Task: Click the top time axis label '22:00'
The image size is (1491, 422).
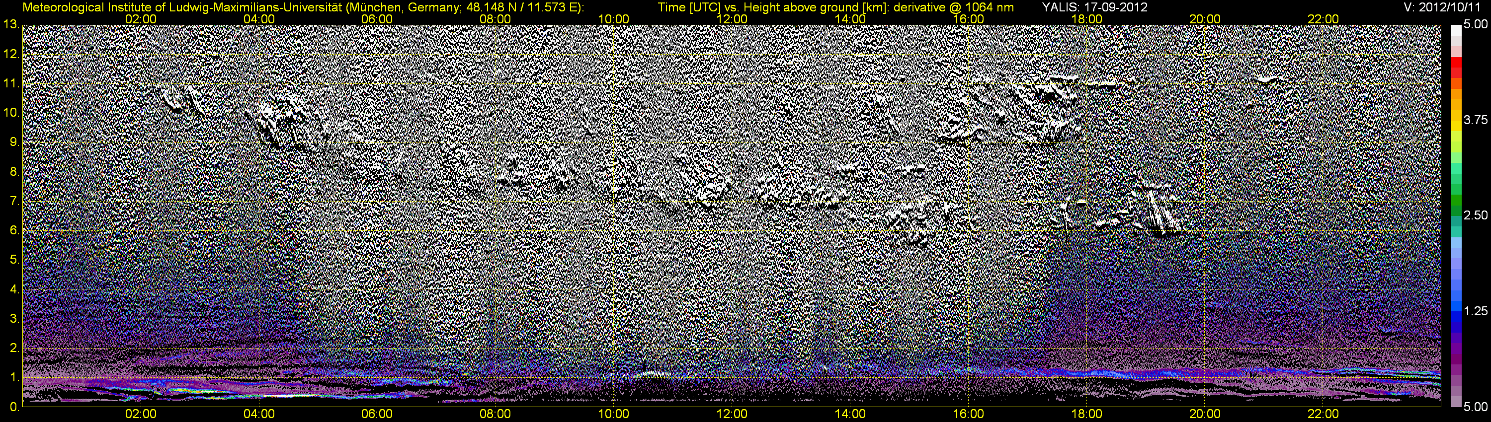Action: coord(1323,19)
